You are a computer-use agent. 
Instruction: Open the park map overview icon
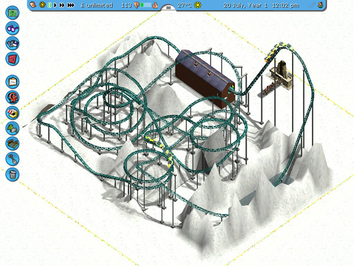pos(12,12)
